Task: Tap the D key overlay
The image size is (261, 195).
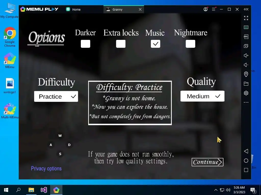Action: (x=69, y=145)
